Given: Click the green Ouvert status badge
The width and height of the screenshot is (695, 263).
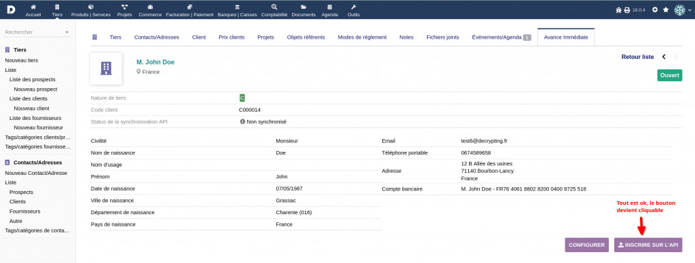Looking at the screenshot, I should pyautogui.click(x=669, y=75).
